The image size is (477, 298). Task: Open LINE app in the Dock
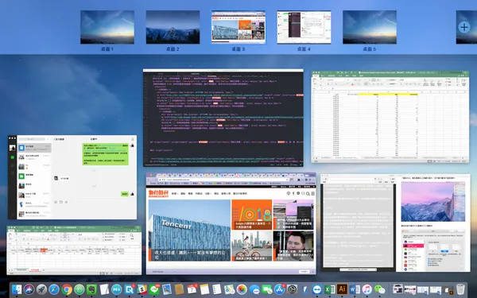tap(154, 289)
